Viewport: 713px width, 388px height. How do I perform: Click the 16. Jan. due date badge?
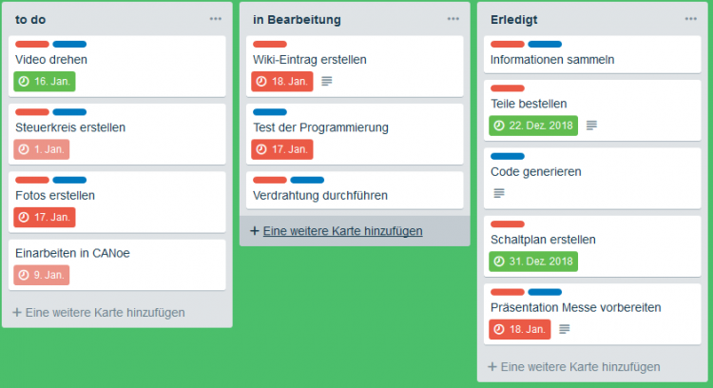[x=45, y=82]
